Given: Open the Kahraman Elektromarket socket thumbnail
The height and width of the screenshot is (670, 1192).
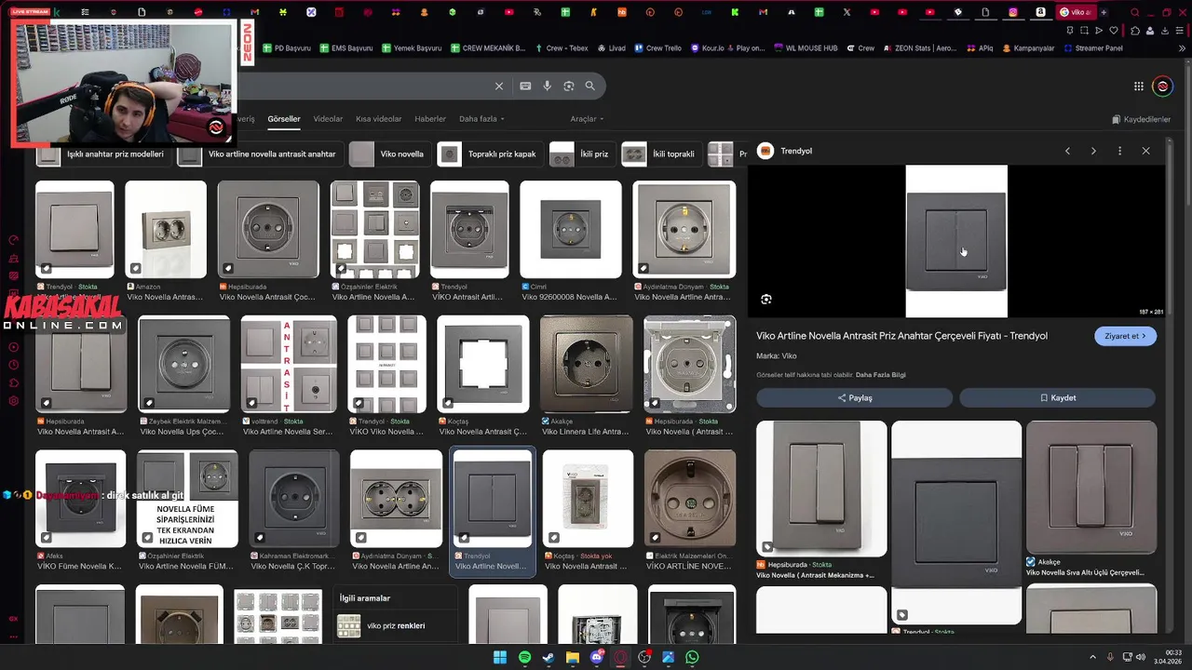Looking at the screenshot, I should tap(294, 499).
